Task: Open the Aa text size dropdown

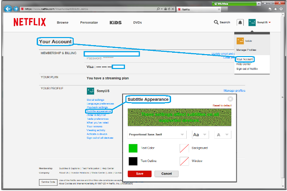Action: 200,134
